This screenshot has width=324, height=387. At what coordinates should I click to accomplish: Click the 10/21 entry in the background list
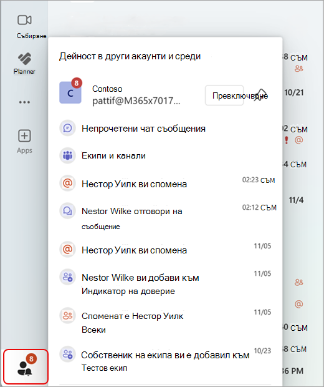point(294,92)
